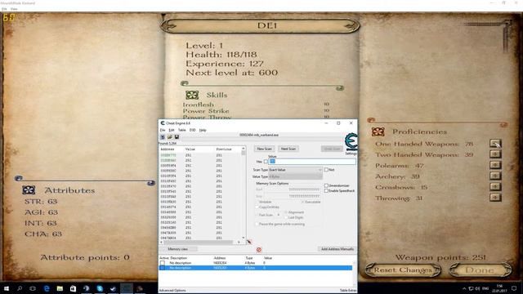Viewport: 523px width, 294px height.
Task: Click the New Scan button
Action: point(264,149)
